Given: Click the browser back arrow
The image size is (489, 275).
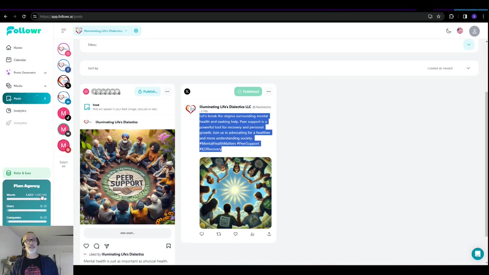Looking at the screenshot, I should [5, 16].
